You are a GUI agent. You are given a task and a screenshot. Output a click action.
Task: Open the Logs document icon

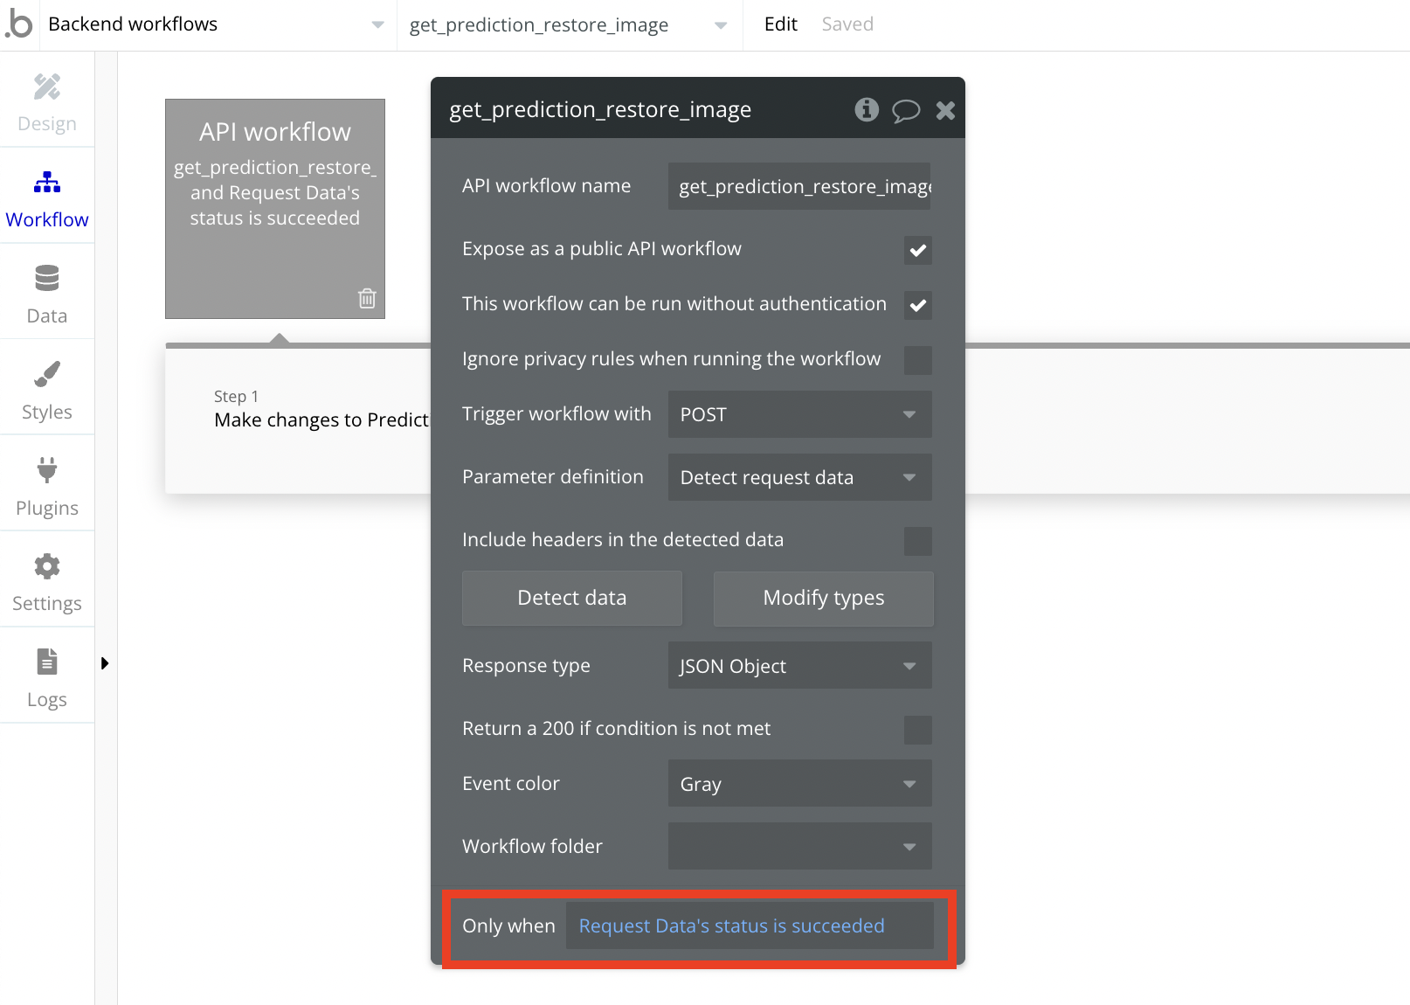pyautogui.click(x=47, y=662)
